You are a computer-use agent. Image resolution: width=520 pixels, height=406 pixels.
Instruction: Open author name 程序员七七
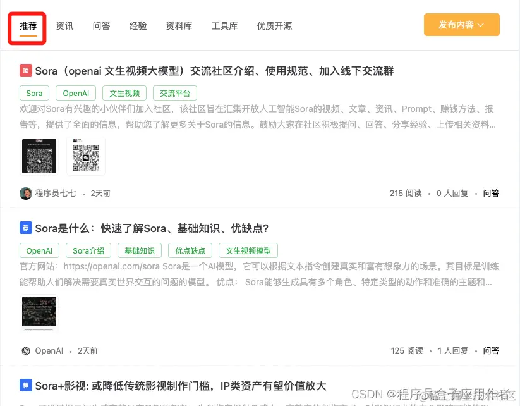pyautogui.click(x=56, y=194)
